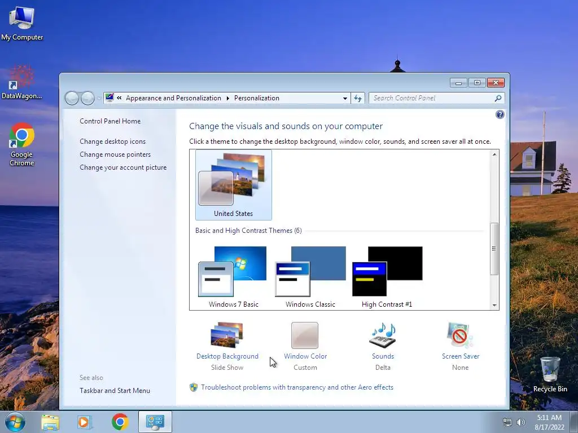Viewport: 578px width, 433px height.
Task: Minimize the Personalization window
Action: (458, 83)
